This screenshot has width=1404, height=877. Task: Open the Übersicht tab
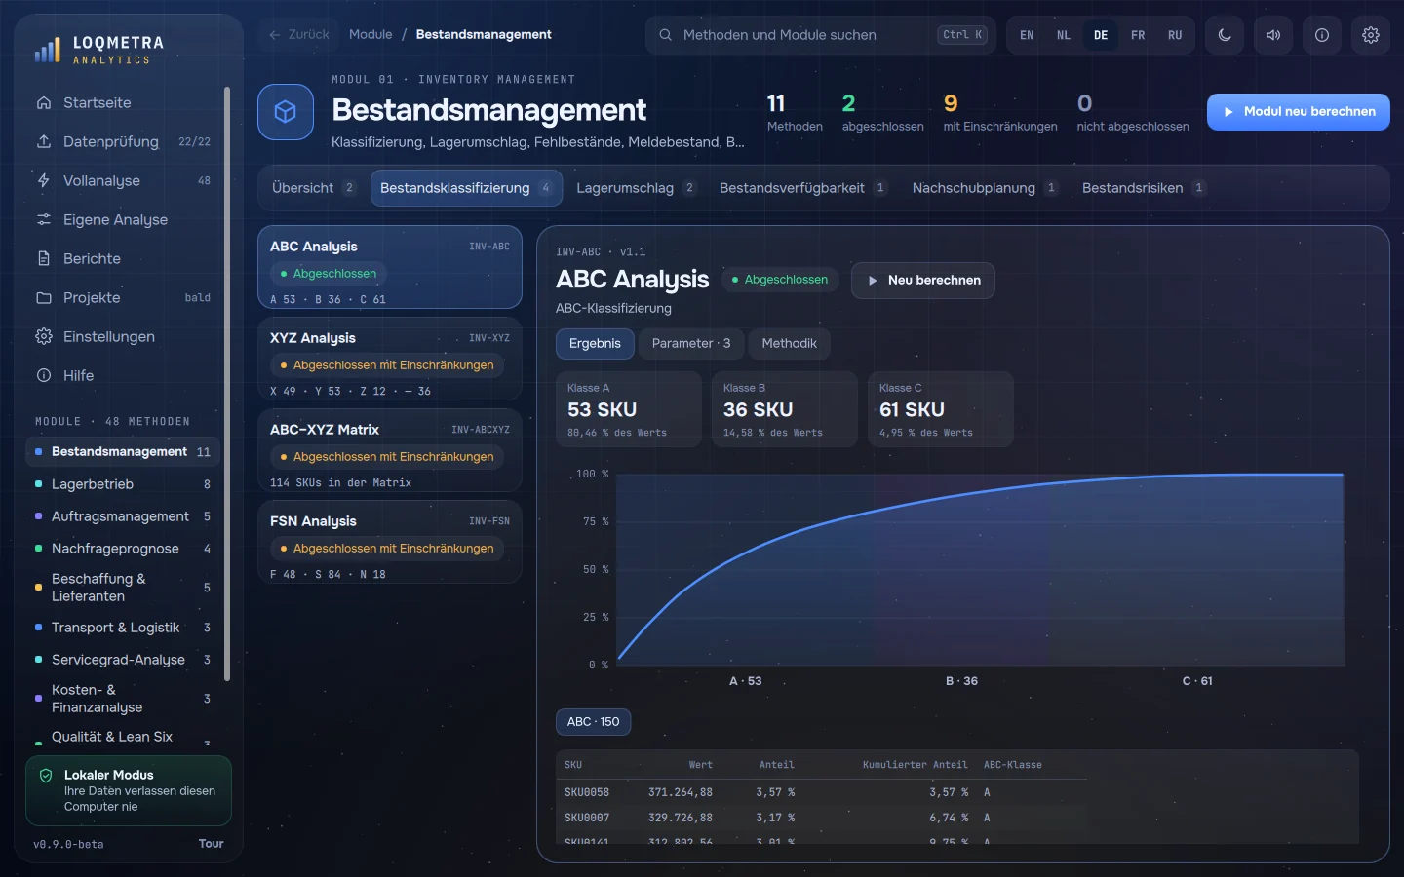point(314,188)
